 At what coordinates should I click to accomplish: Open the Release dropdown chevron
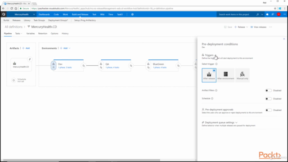[247, 27]
